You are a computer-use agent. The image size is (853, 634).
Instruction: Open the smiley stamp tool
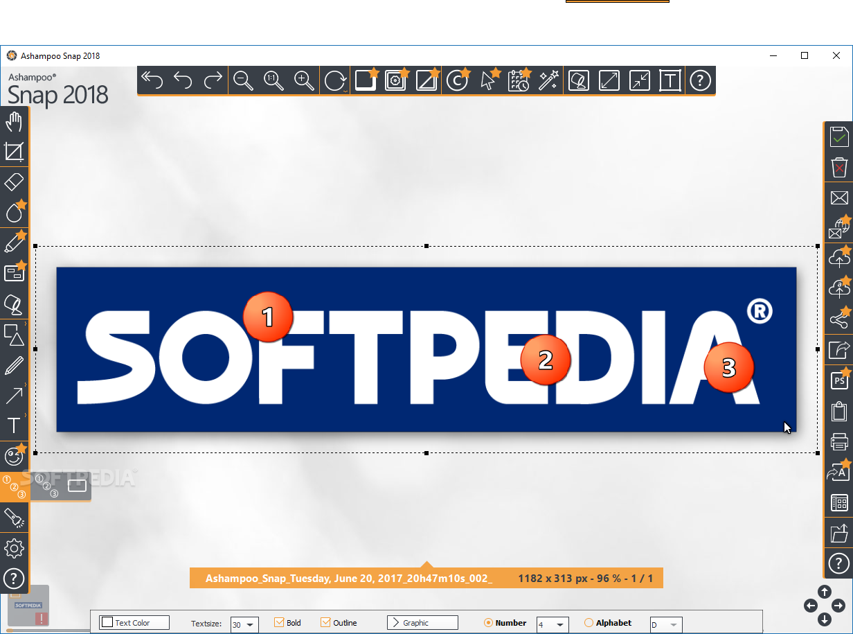(x=14, y=456)
